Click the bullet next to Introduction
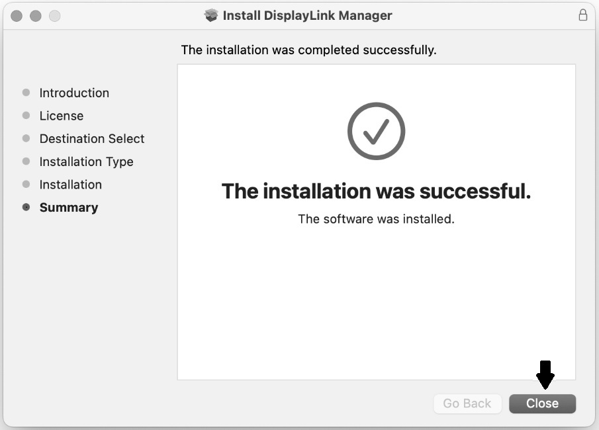 (26, 93)
